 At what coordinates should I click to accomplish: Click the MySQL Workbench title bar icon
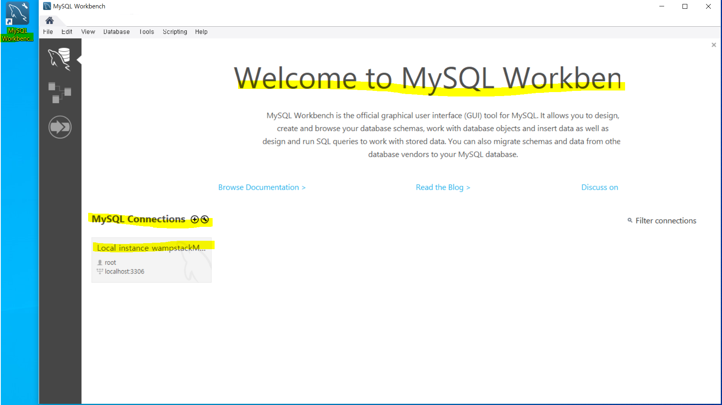tap(47, 6)
